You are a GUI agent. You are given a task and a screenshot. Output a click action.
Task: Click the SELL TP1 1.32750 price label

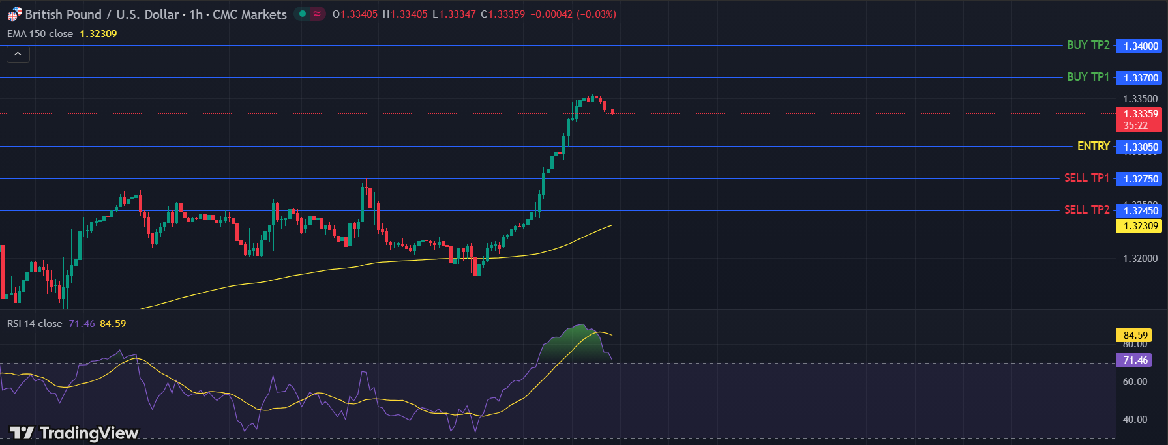(x=1141, y=179)
